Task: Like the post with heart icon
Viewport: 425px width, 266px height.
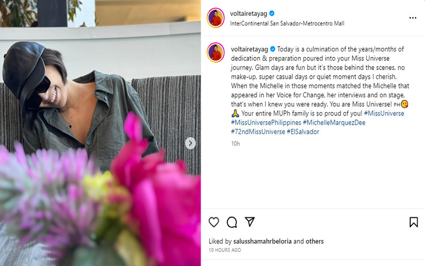Action: click(x=214, y=222)
